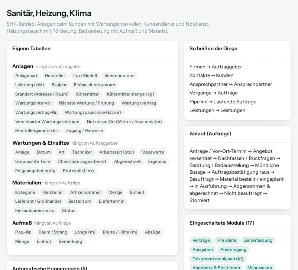Select the Anlage chip under Wartungen & Einsätze
Screen dimensions: 298x270
22,152
